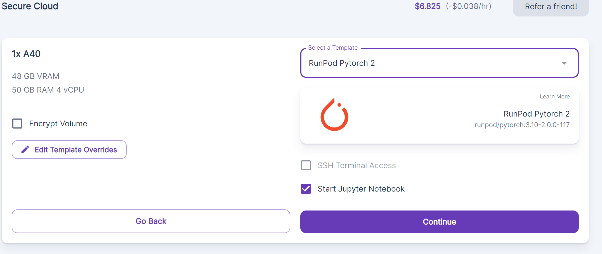Expand the template dropdown arrow

[x=564, y=63]
